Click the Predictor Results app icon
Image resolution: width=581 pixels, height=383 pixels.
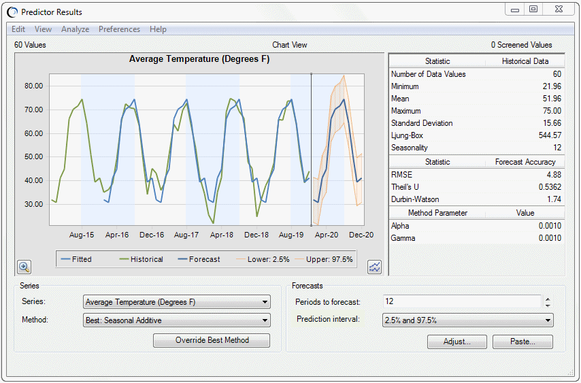[x=12, y=12]
